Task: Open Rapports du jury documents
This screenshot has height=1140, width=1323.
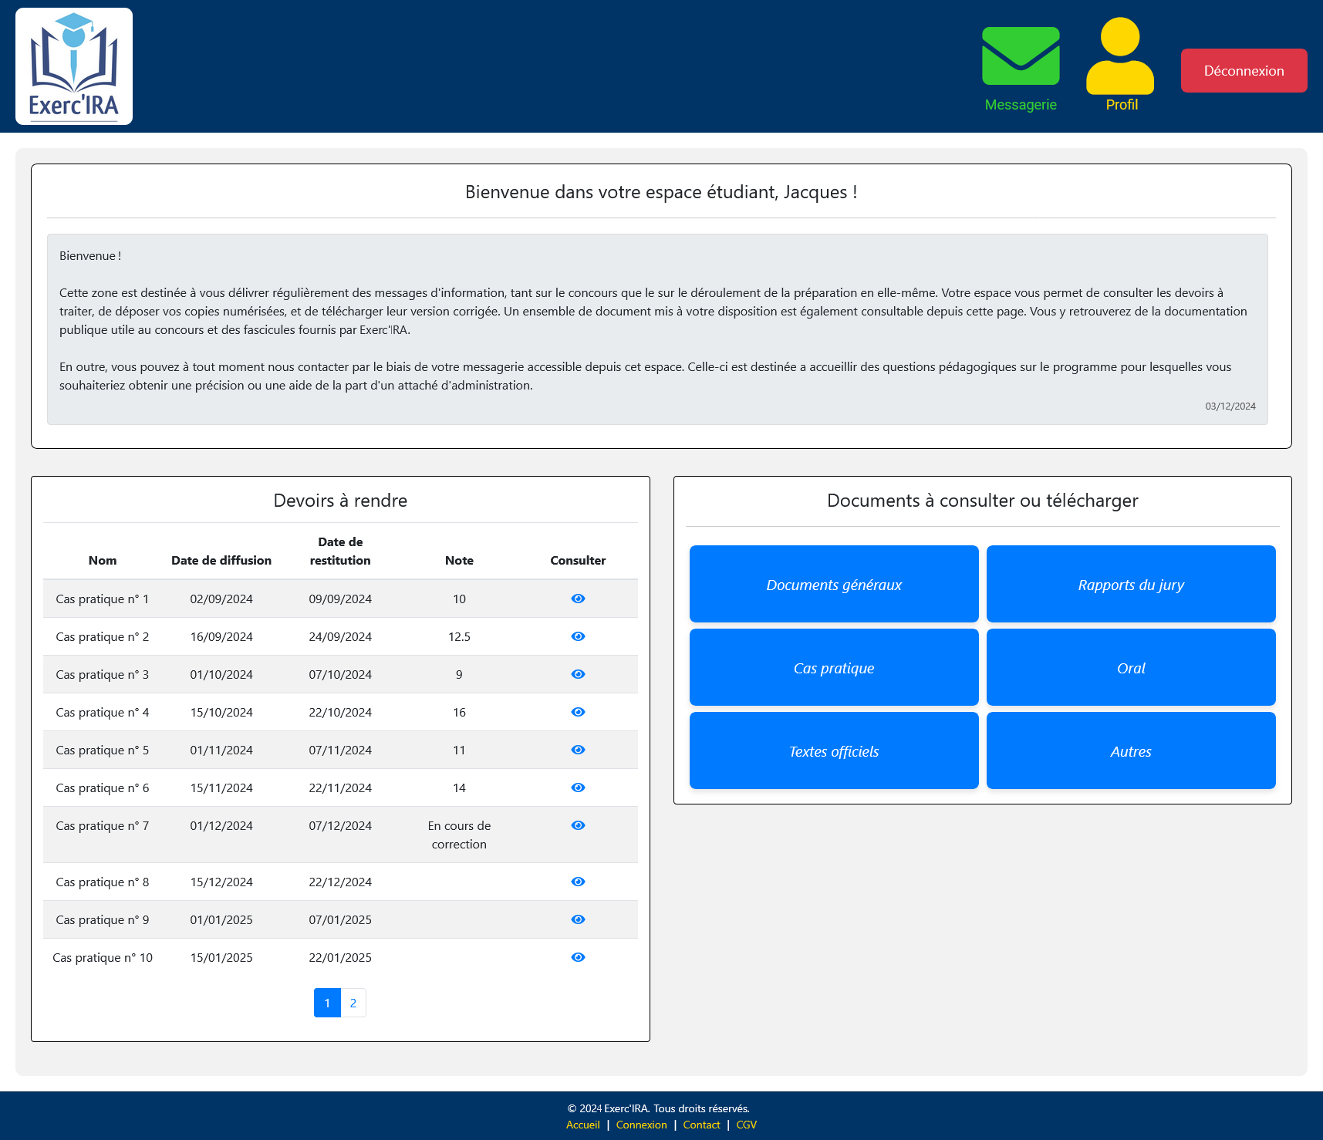Action: 1130,584
